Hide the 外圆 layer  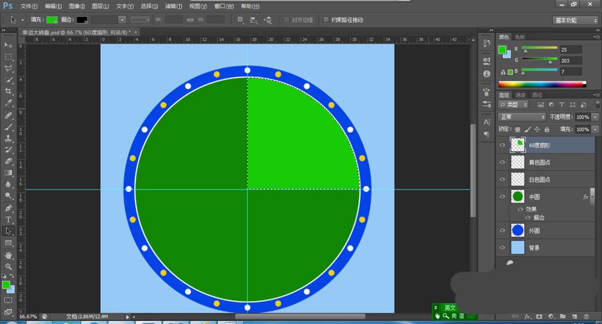click(x=502, y=230)
